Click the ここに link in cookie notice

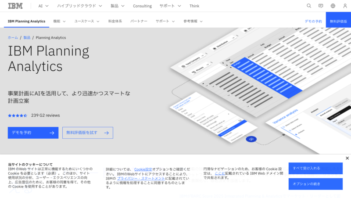pos(220,173)
